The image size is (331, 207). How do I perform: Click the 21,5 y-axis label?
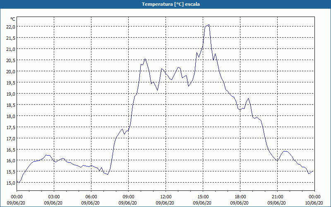tap(11, 38)
